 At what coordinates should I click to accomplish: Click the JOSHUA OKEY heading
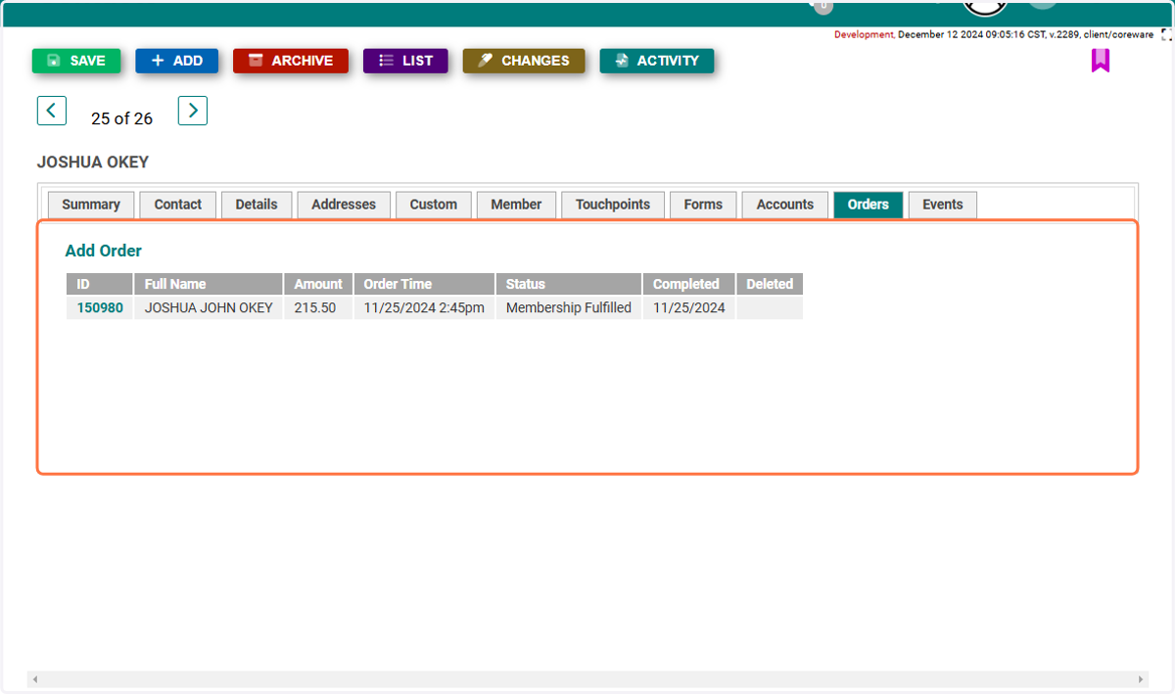click(x=93, y=162)
